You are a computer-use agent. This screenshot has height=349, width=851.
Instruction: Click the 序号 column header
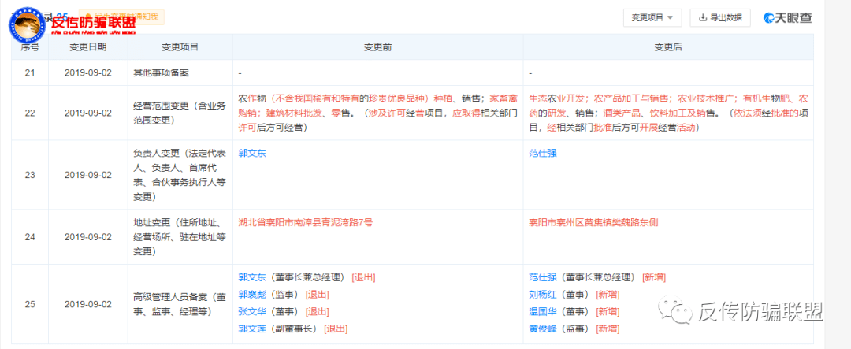click(30, 47)
